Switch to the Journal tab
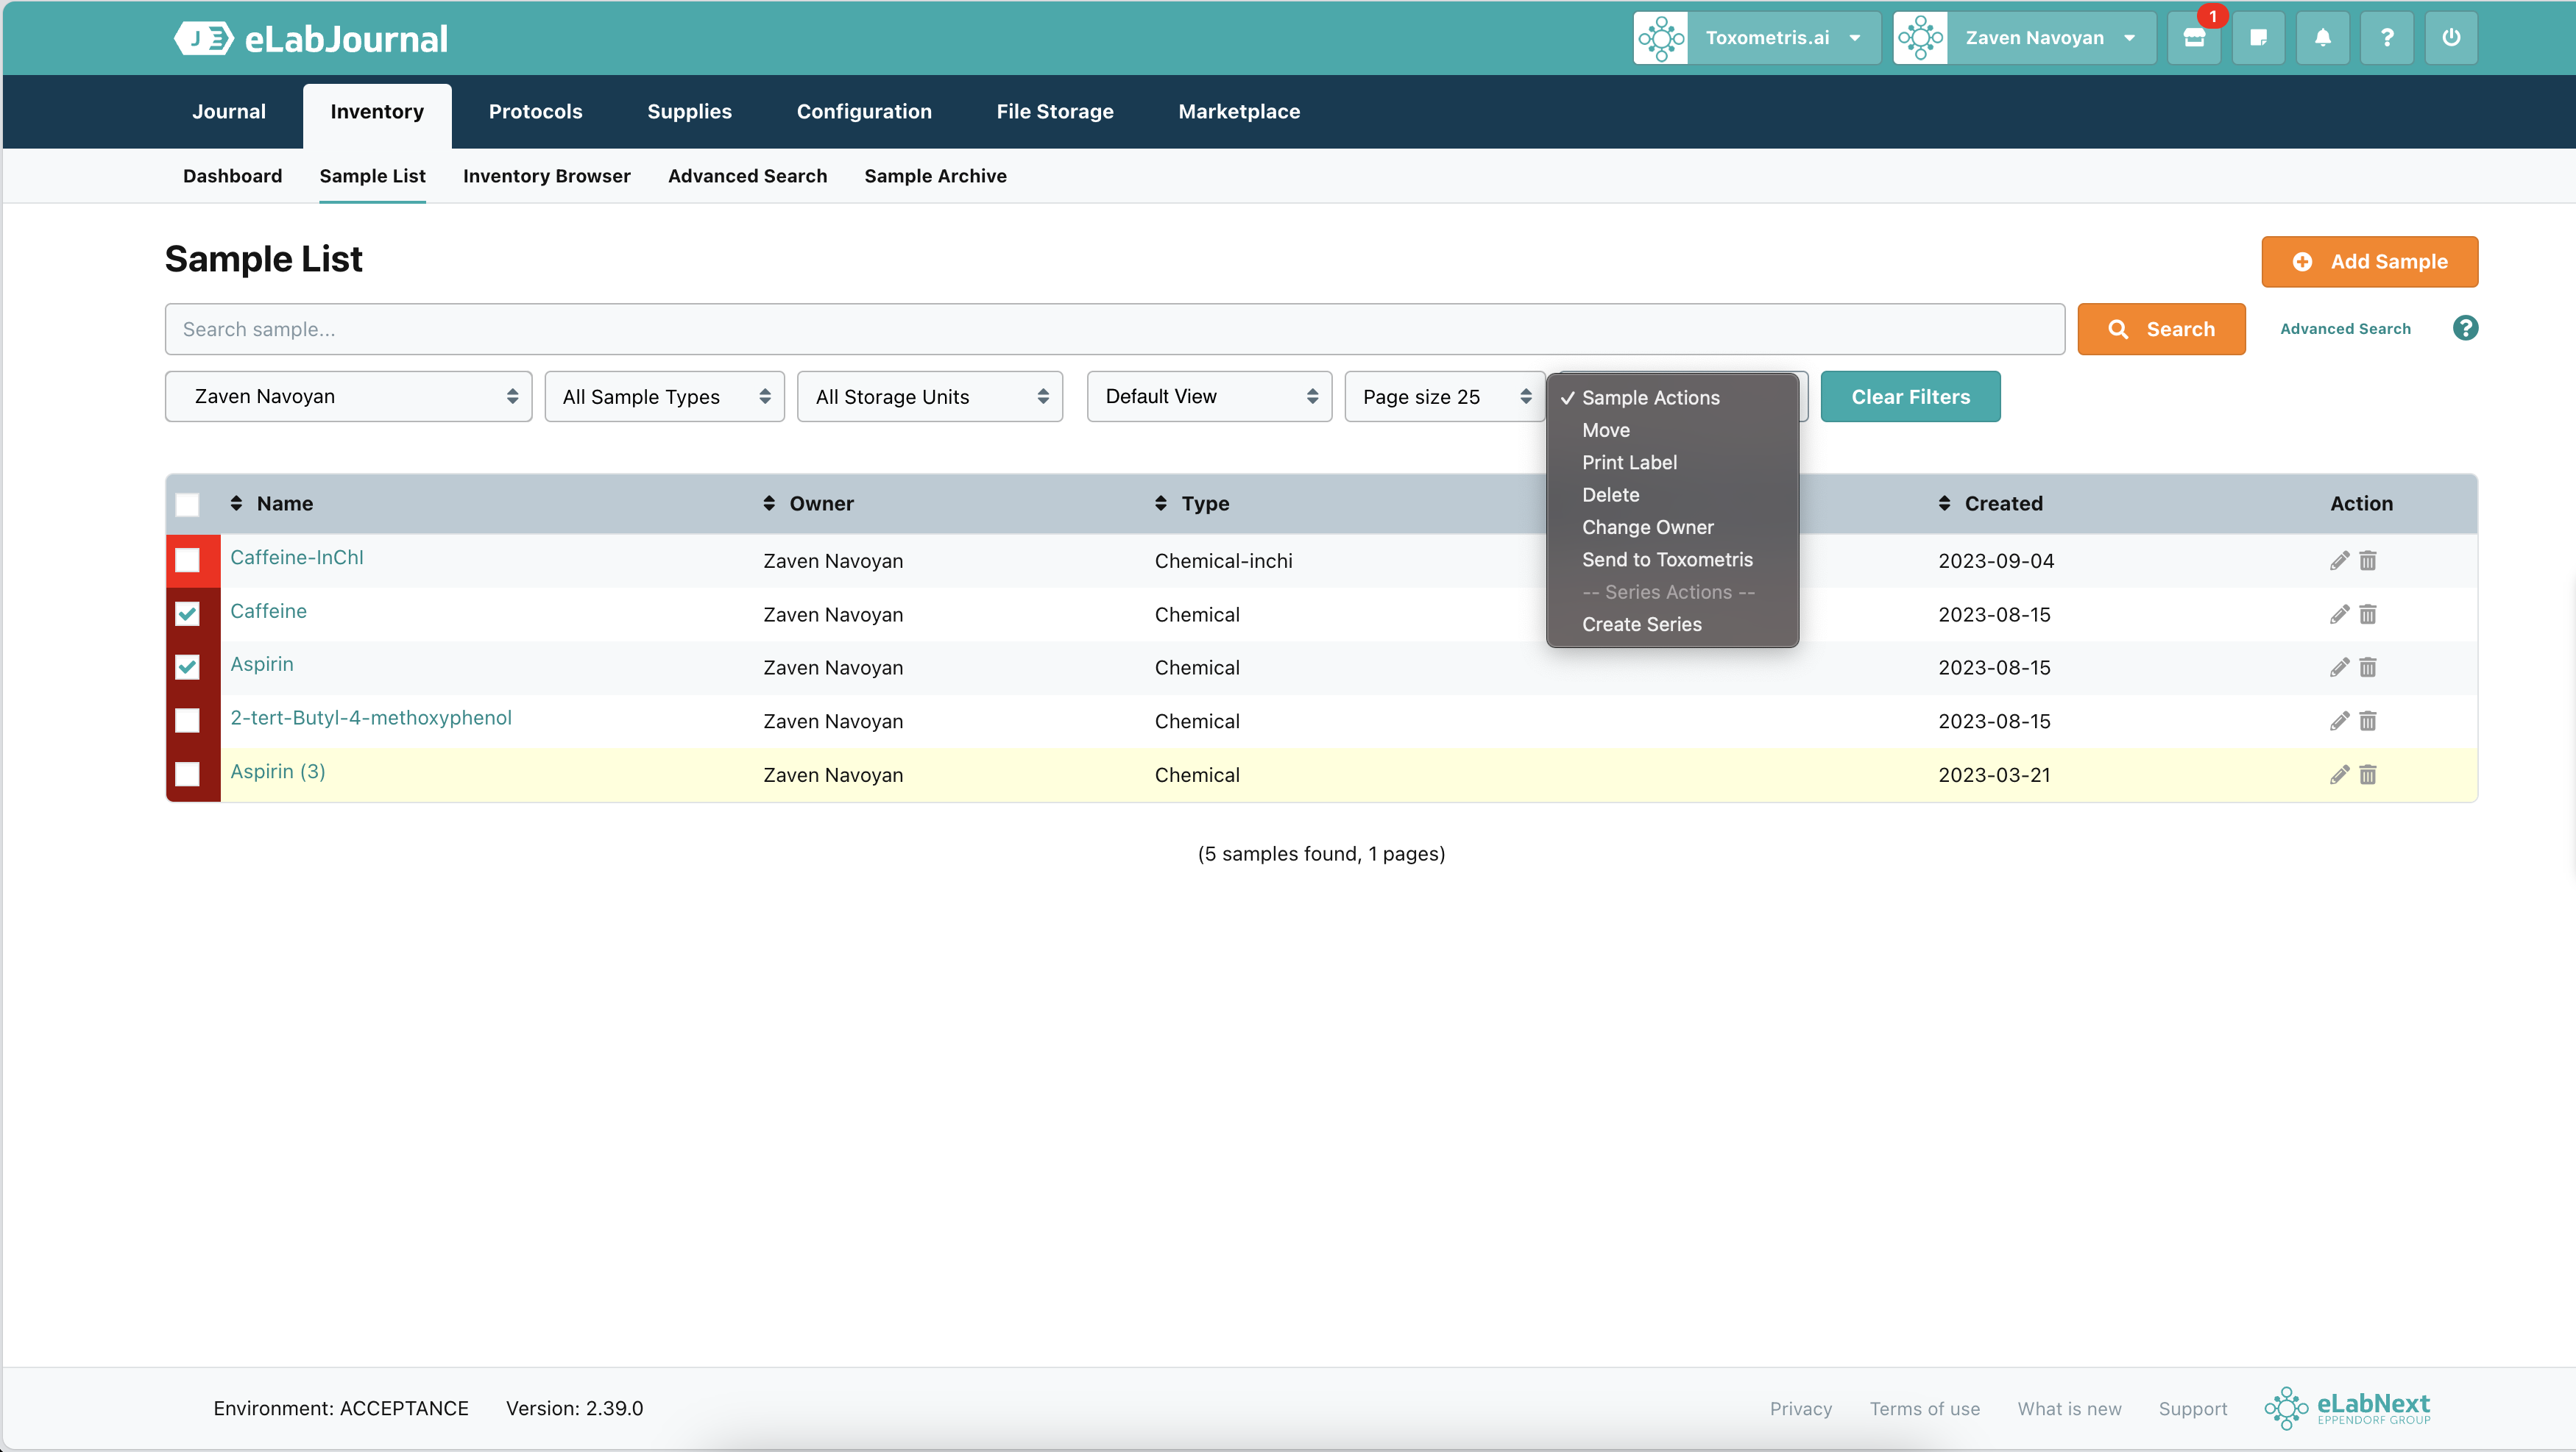 229,112
